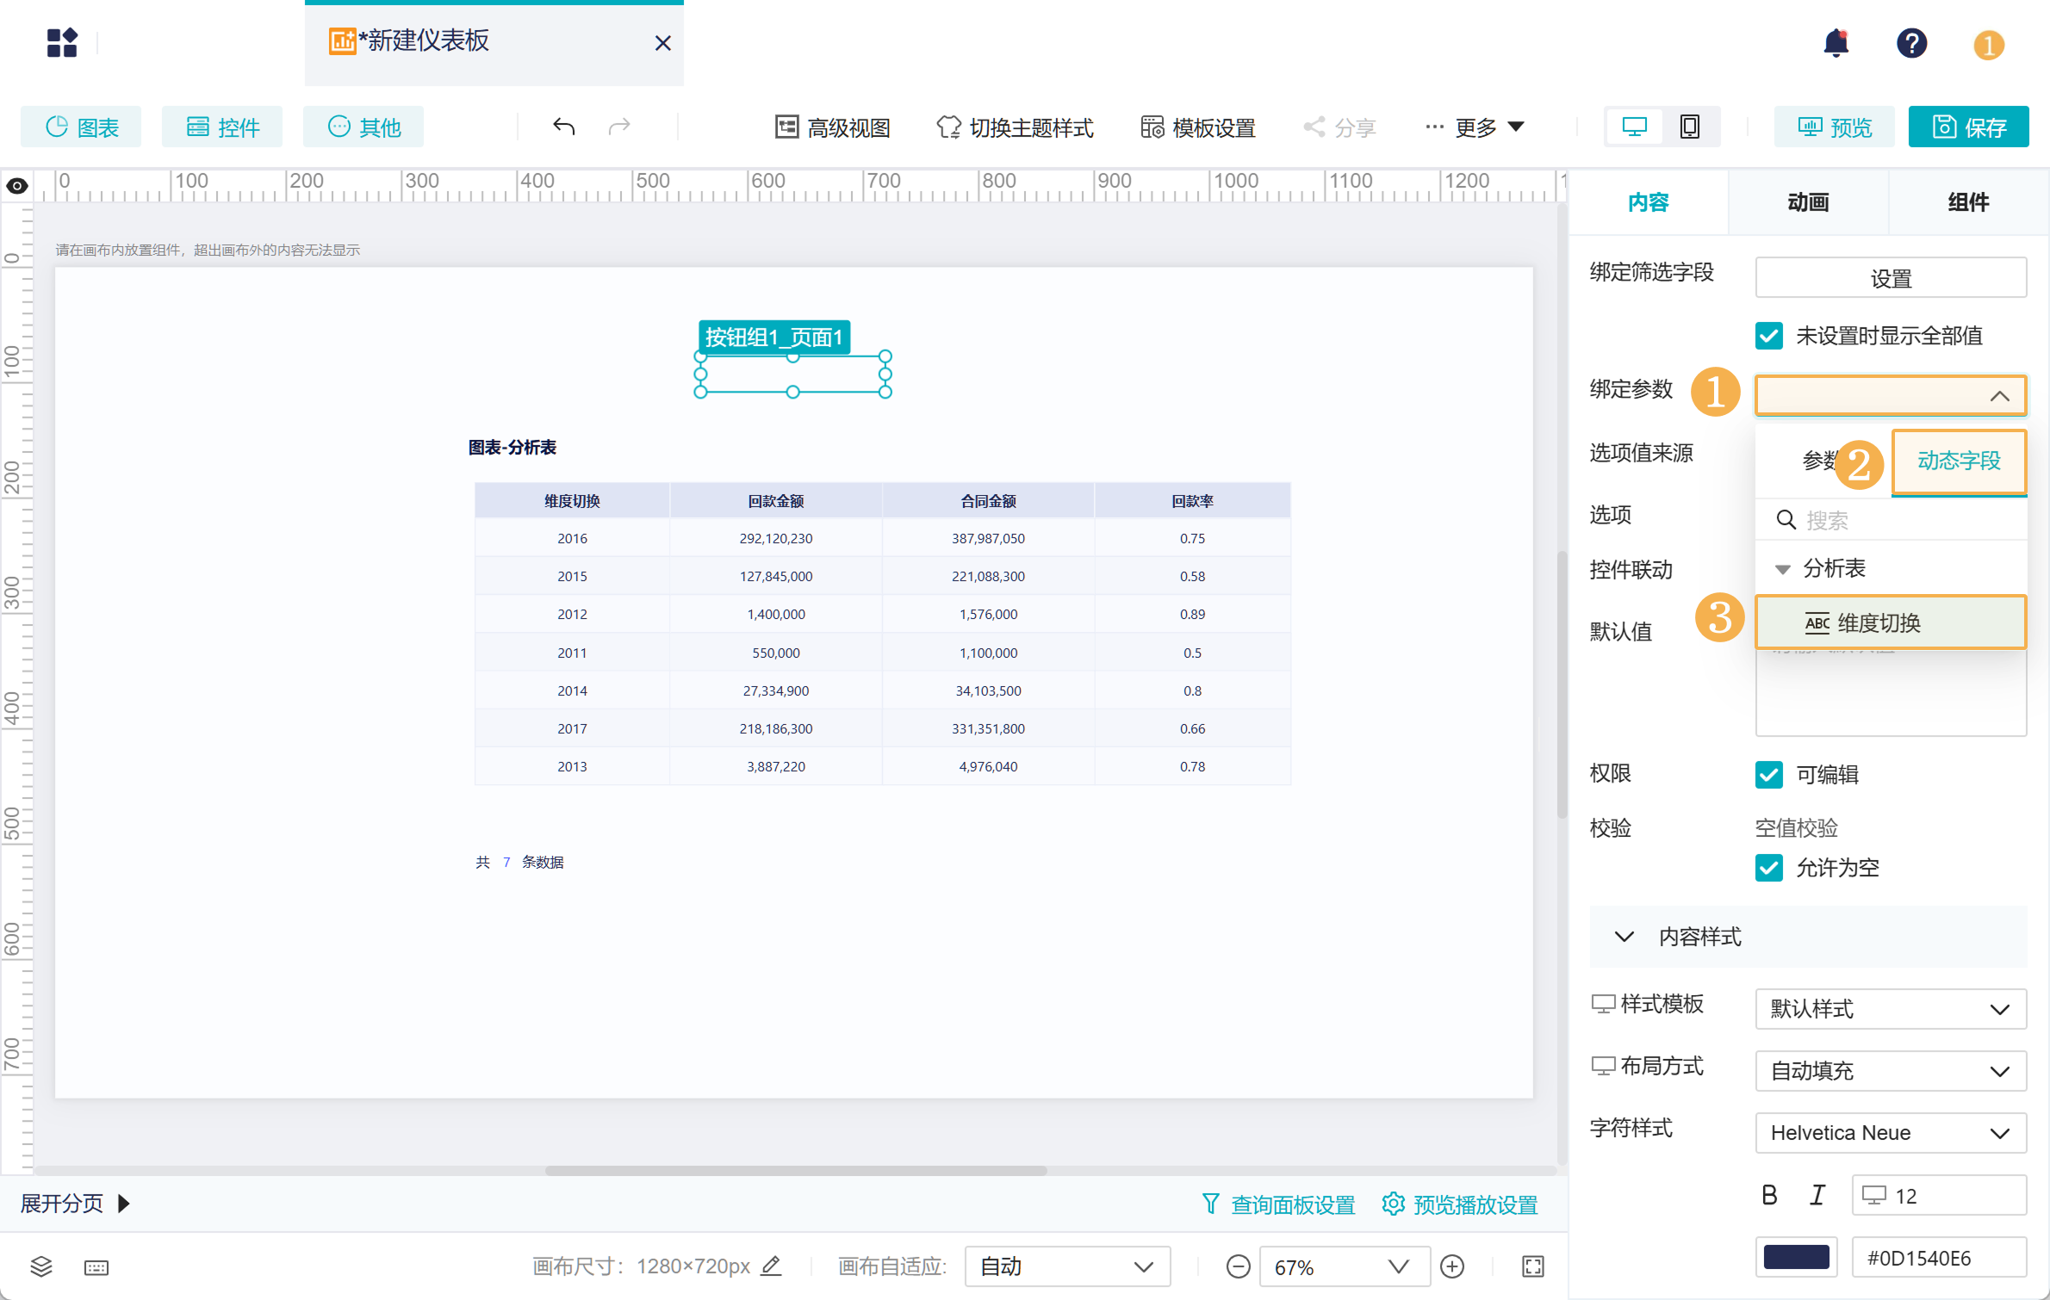Click the 设置 button for filter field
The image size is (2050, 1300).
coord(1891,278)
